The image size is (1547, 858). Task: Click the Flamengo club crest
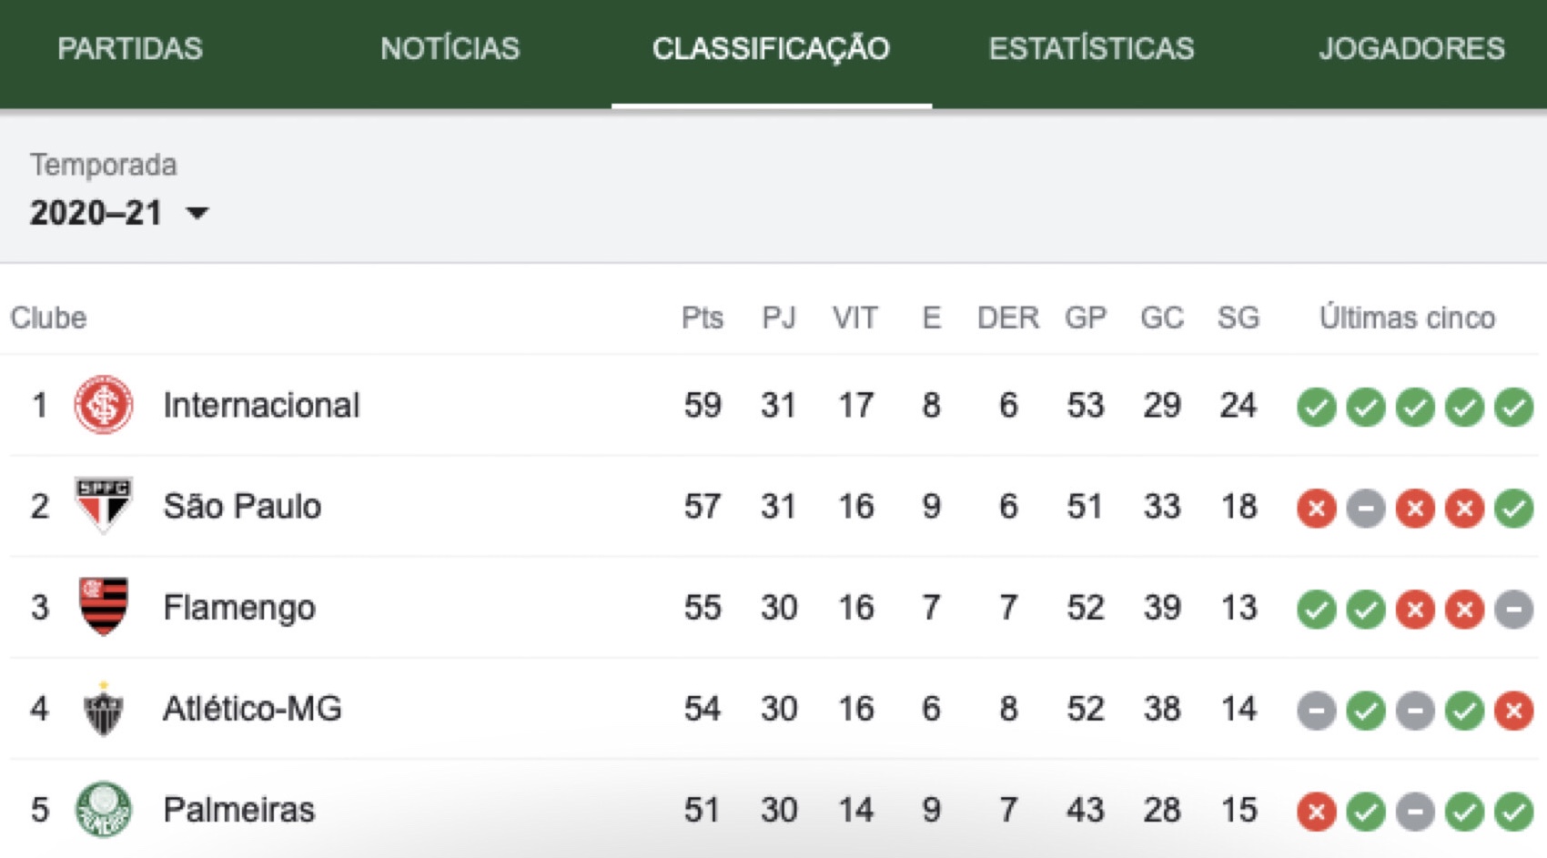click(103, 606)
